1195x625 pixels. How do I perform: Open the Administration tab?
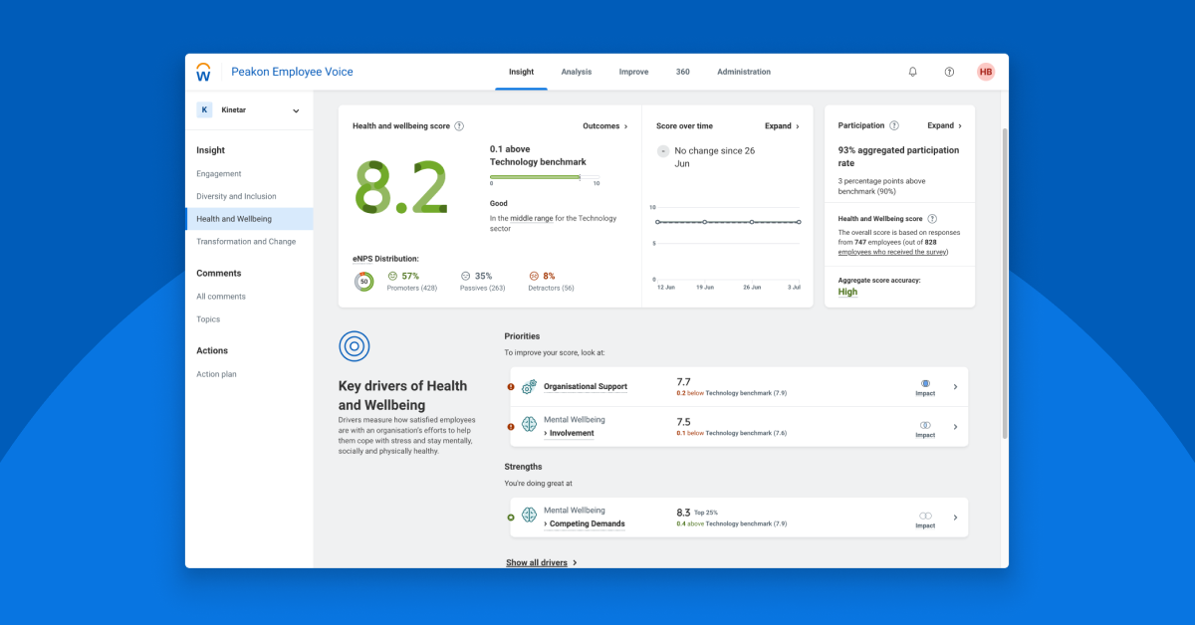point(743,72)
